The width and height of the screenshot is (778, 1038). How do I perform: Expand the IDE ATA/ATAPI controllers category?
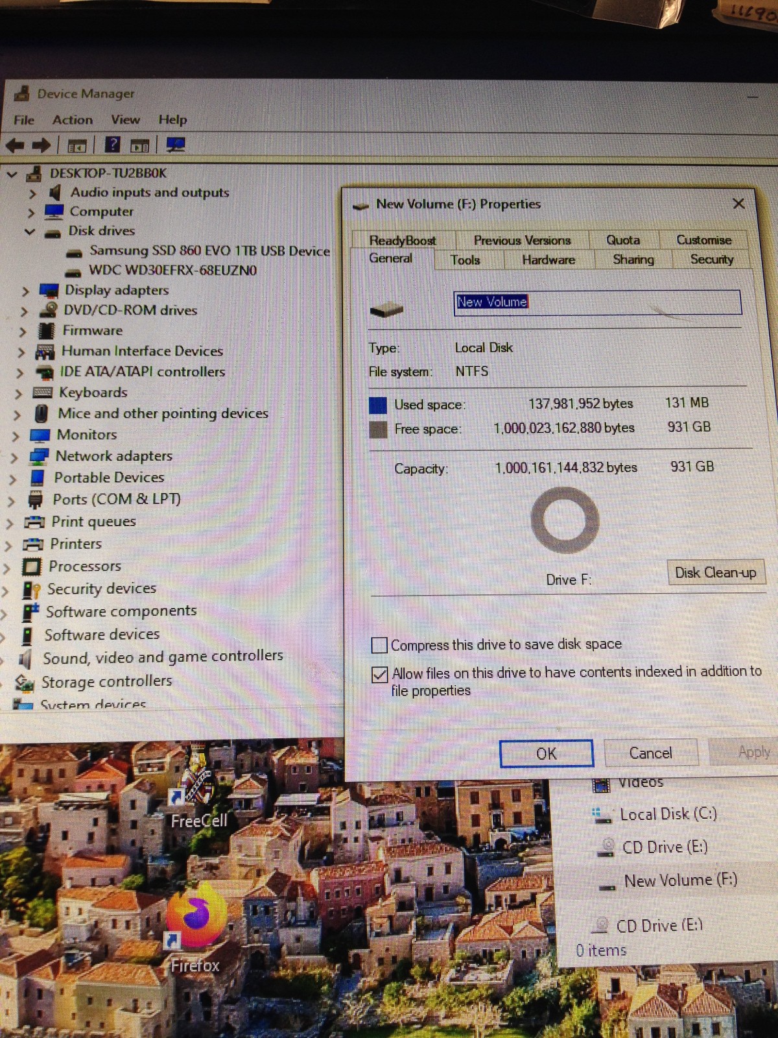click(20, 373)
